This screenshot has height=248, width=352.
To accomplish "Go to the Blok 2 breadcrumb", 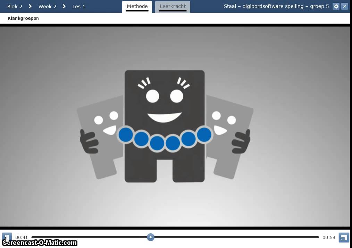I will tap(15, 7).
